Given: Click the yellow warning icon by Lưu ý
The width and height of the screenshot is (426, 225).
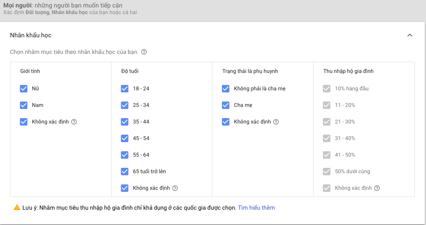Looking at the screenshot, I should pyautogui.click(x=17, y=208).
